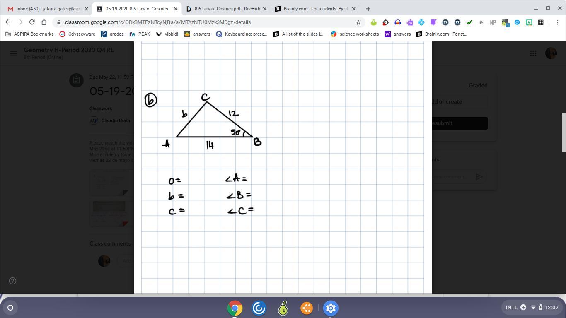Open the browser home page

tap(44, 22)
